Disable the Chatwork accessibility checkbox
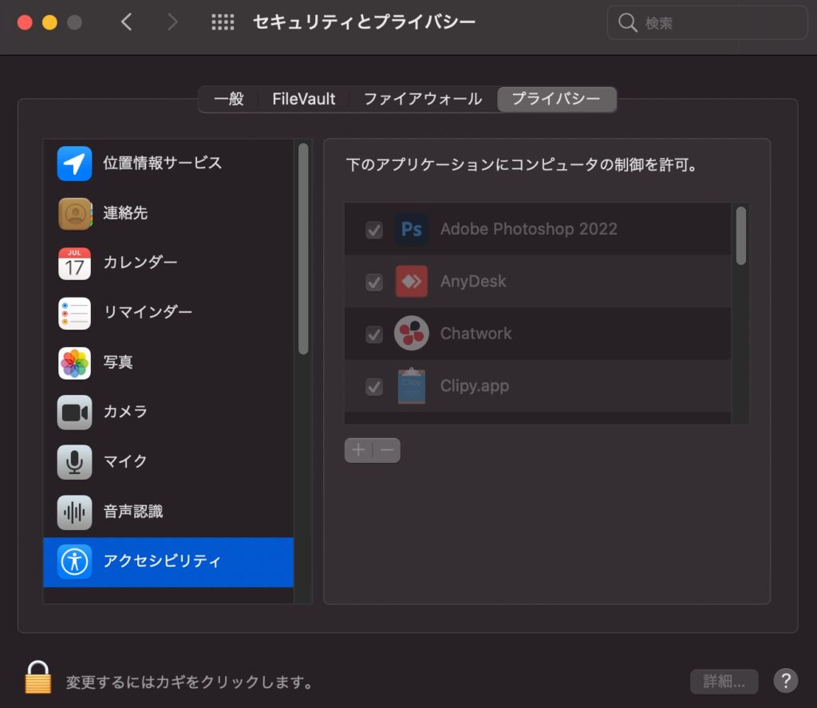The height and width of the screenshot is (708, 817). 374,334
